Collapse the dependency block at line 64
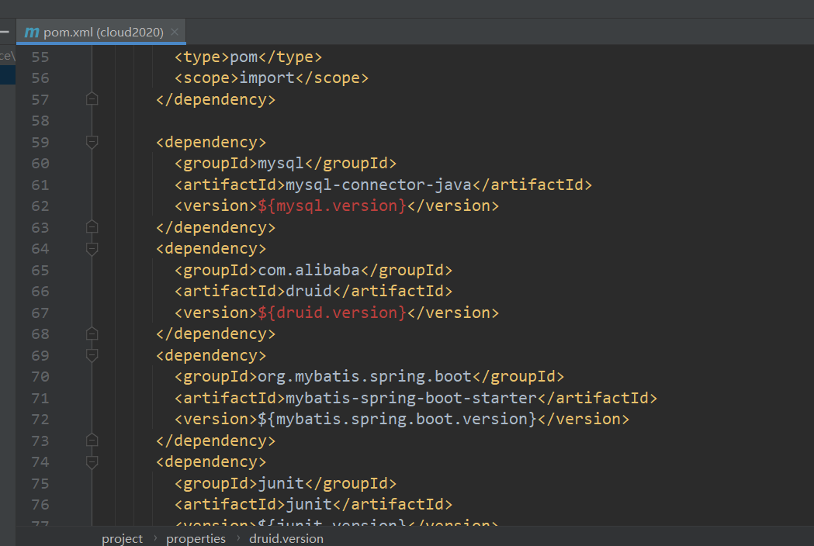The image size is (814, 546). click(x=92, y=249)
